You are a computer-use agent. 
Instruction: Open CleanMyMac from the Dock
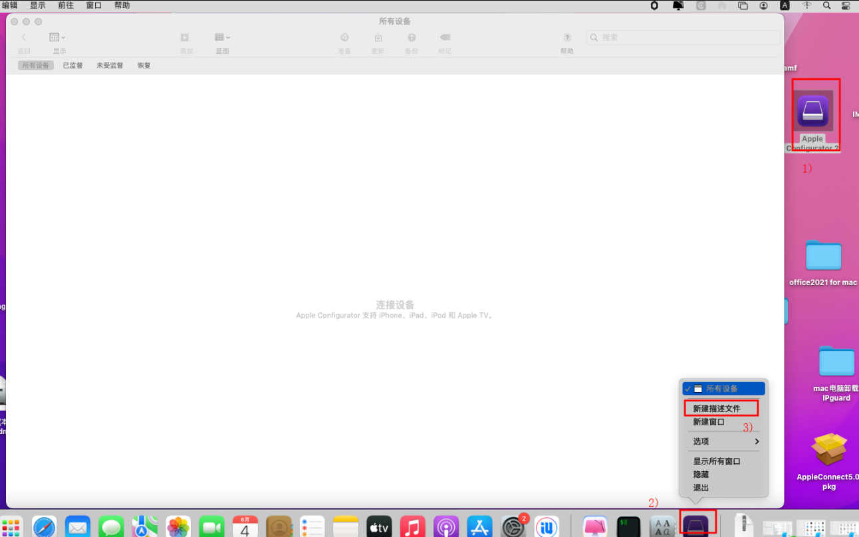pos(595,528)
